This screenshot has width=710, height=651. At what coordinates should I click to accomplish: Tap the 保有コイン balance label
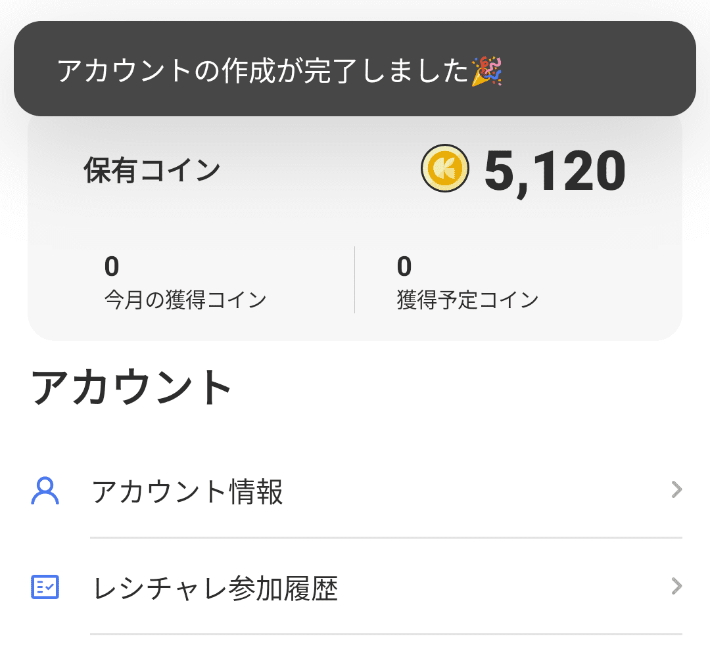pos(151,169)
